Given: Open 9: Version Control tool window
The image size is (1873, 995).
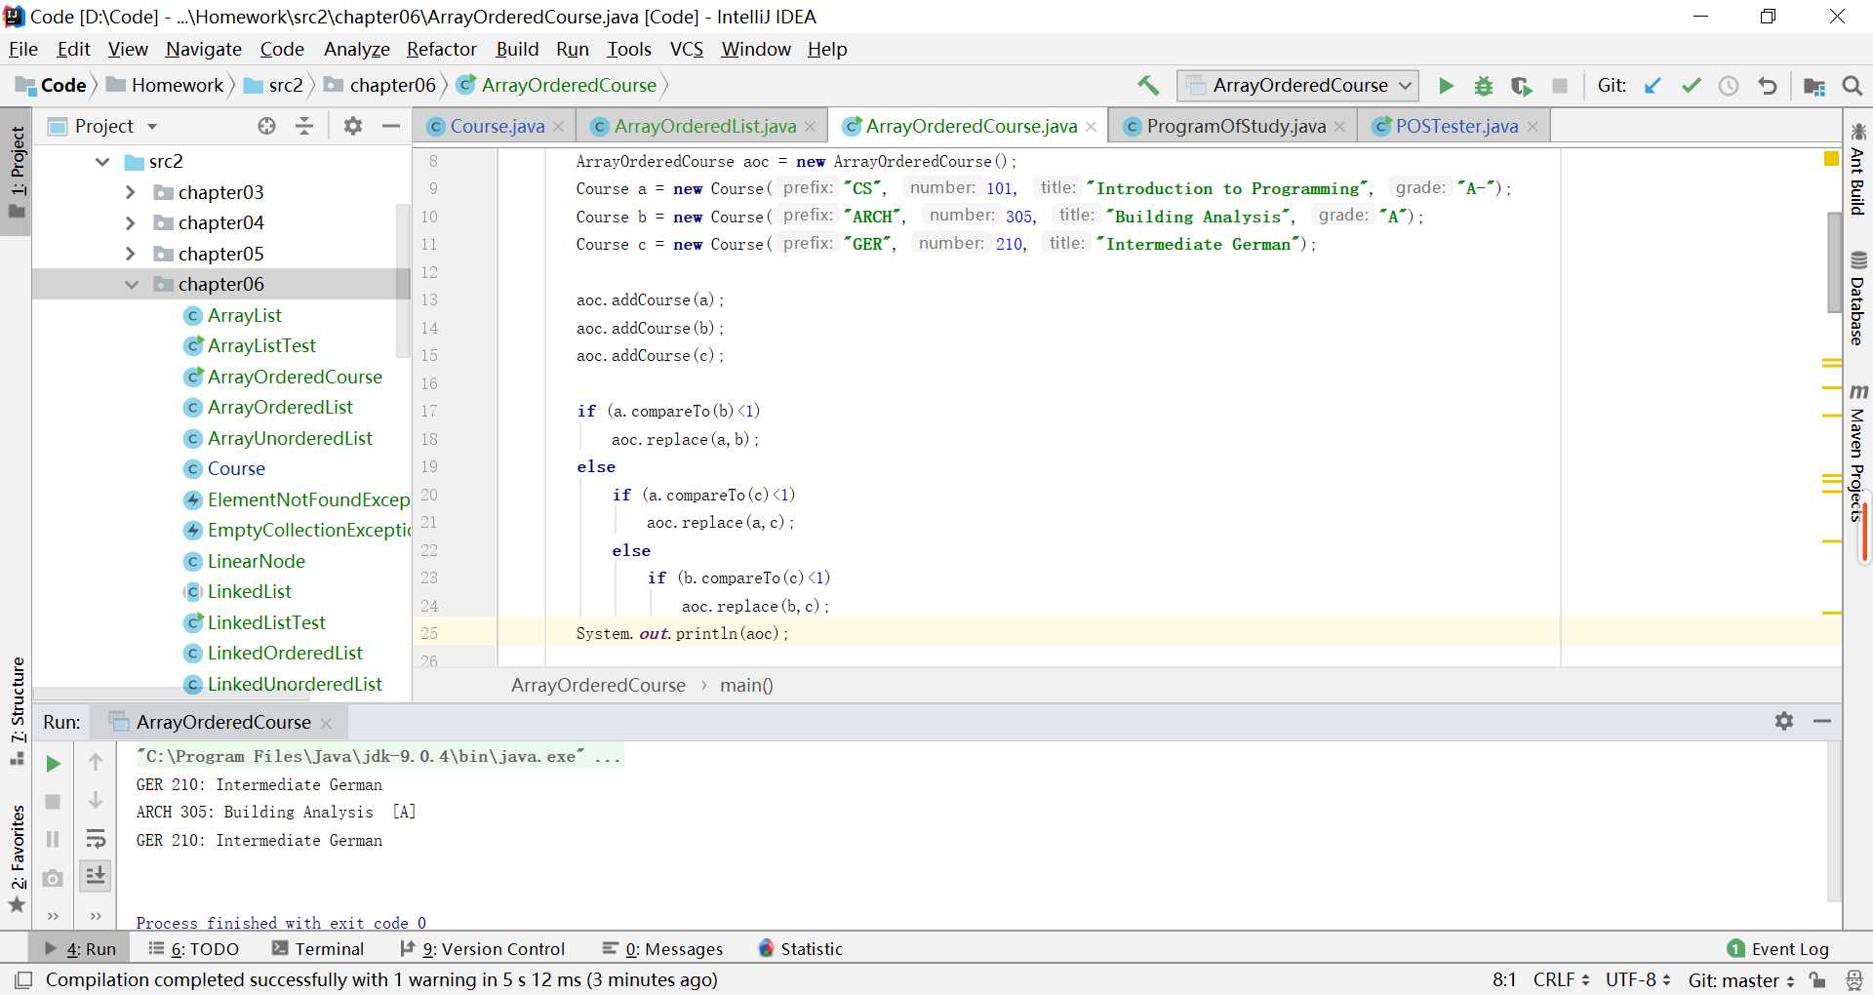Looking at the screenshot, I should 482,949.
